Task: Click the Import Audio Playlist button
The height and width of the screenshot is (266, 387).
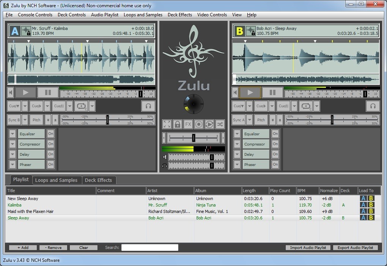Action: [x=308, y=247]
